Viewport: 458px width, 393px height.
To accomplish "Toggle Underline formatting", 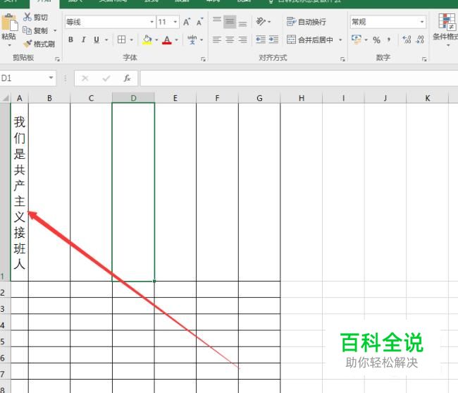I will coord(97,40).
